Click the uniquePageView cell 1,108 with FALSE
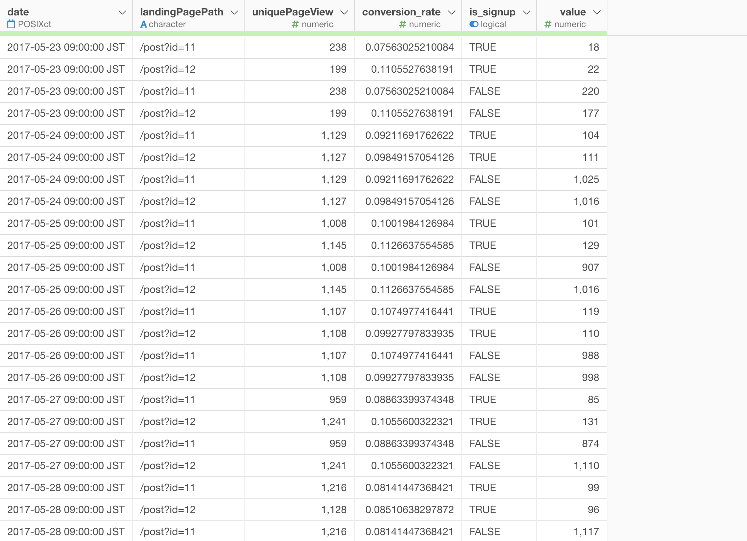Screen dimensions: 747x541 tap(299, 378)
